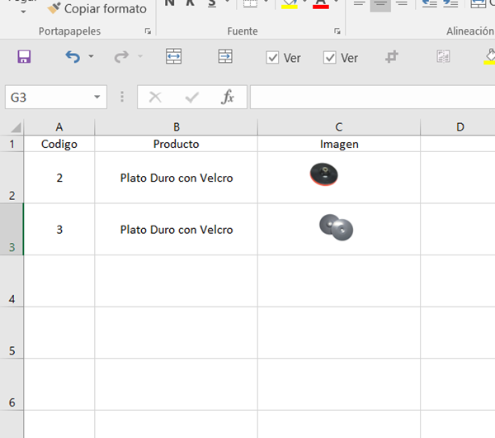Click the Producto header cell
This screenshot has width=495, height=438.
coord(177,144)
